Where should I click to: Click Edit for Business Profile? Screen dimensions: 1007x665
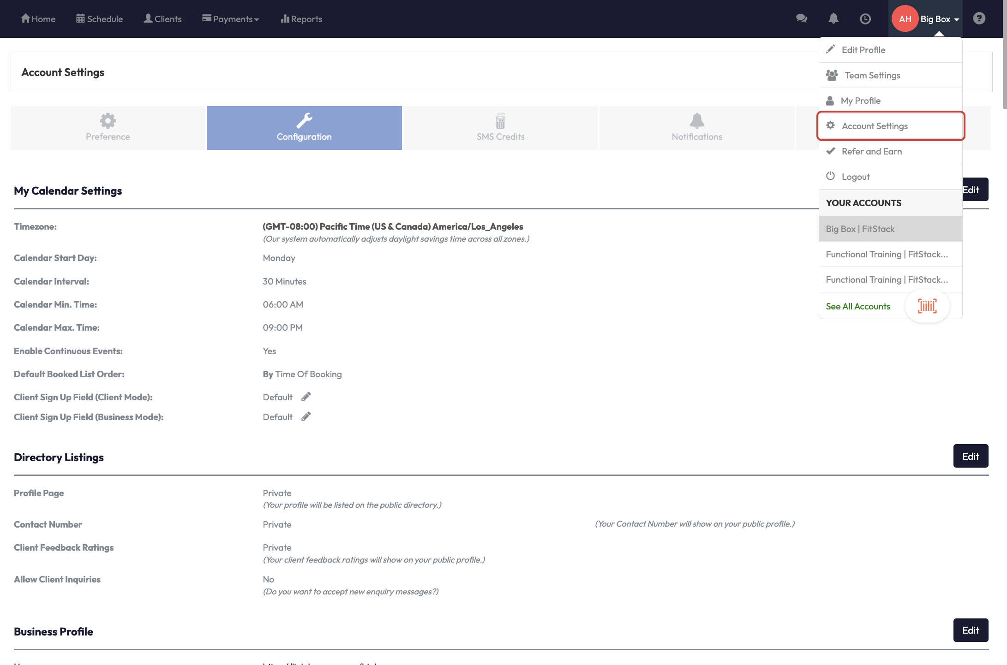970,630
